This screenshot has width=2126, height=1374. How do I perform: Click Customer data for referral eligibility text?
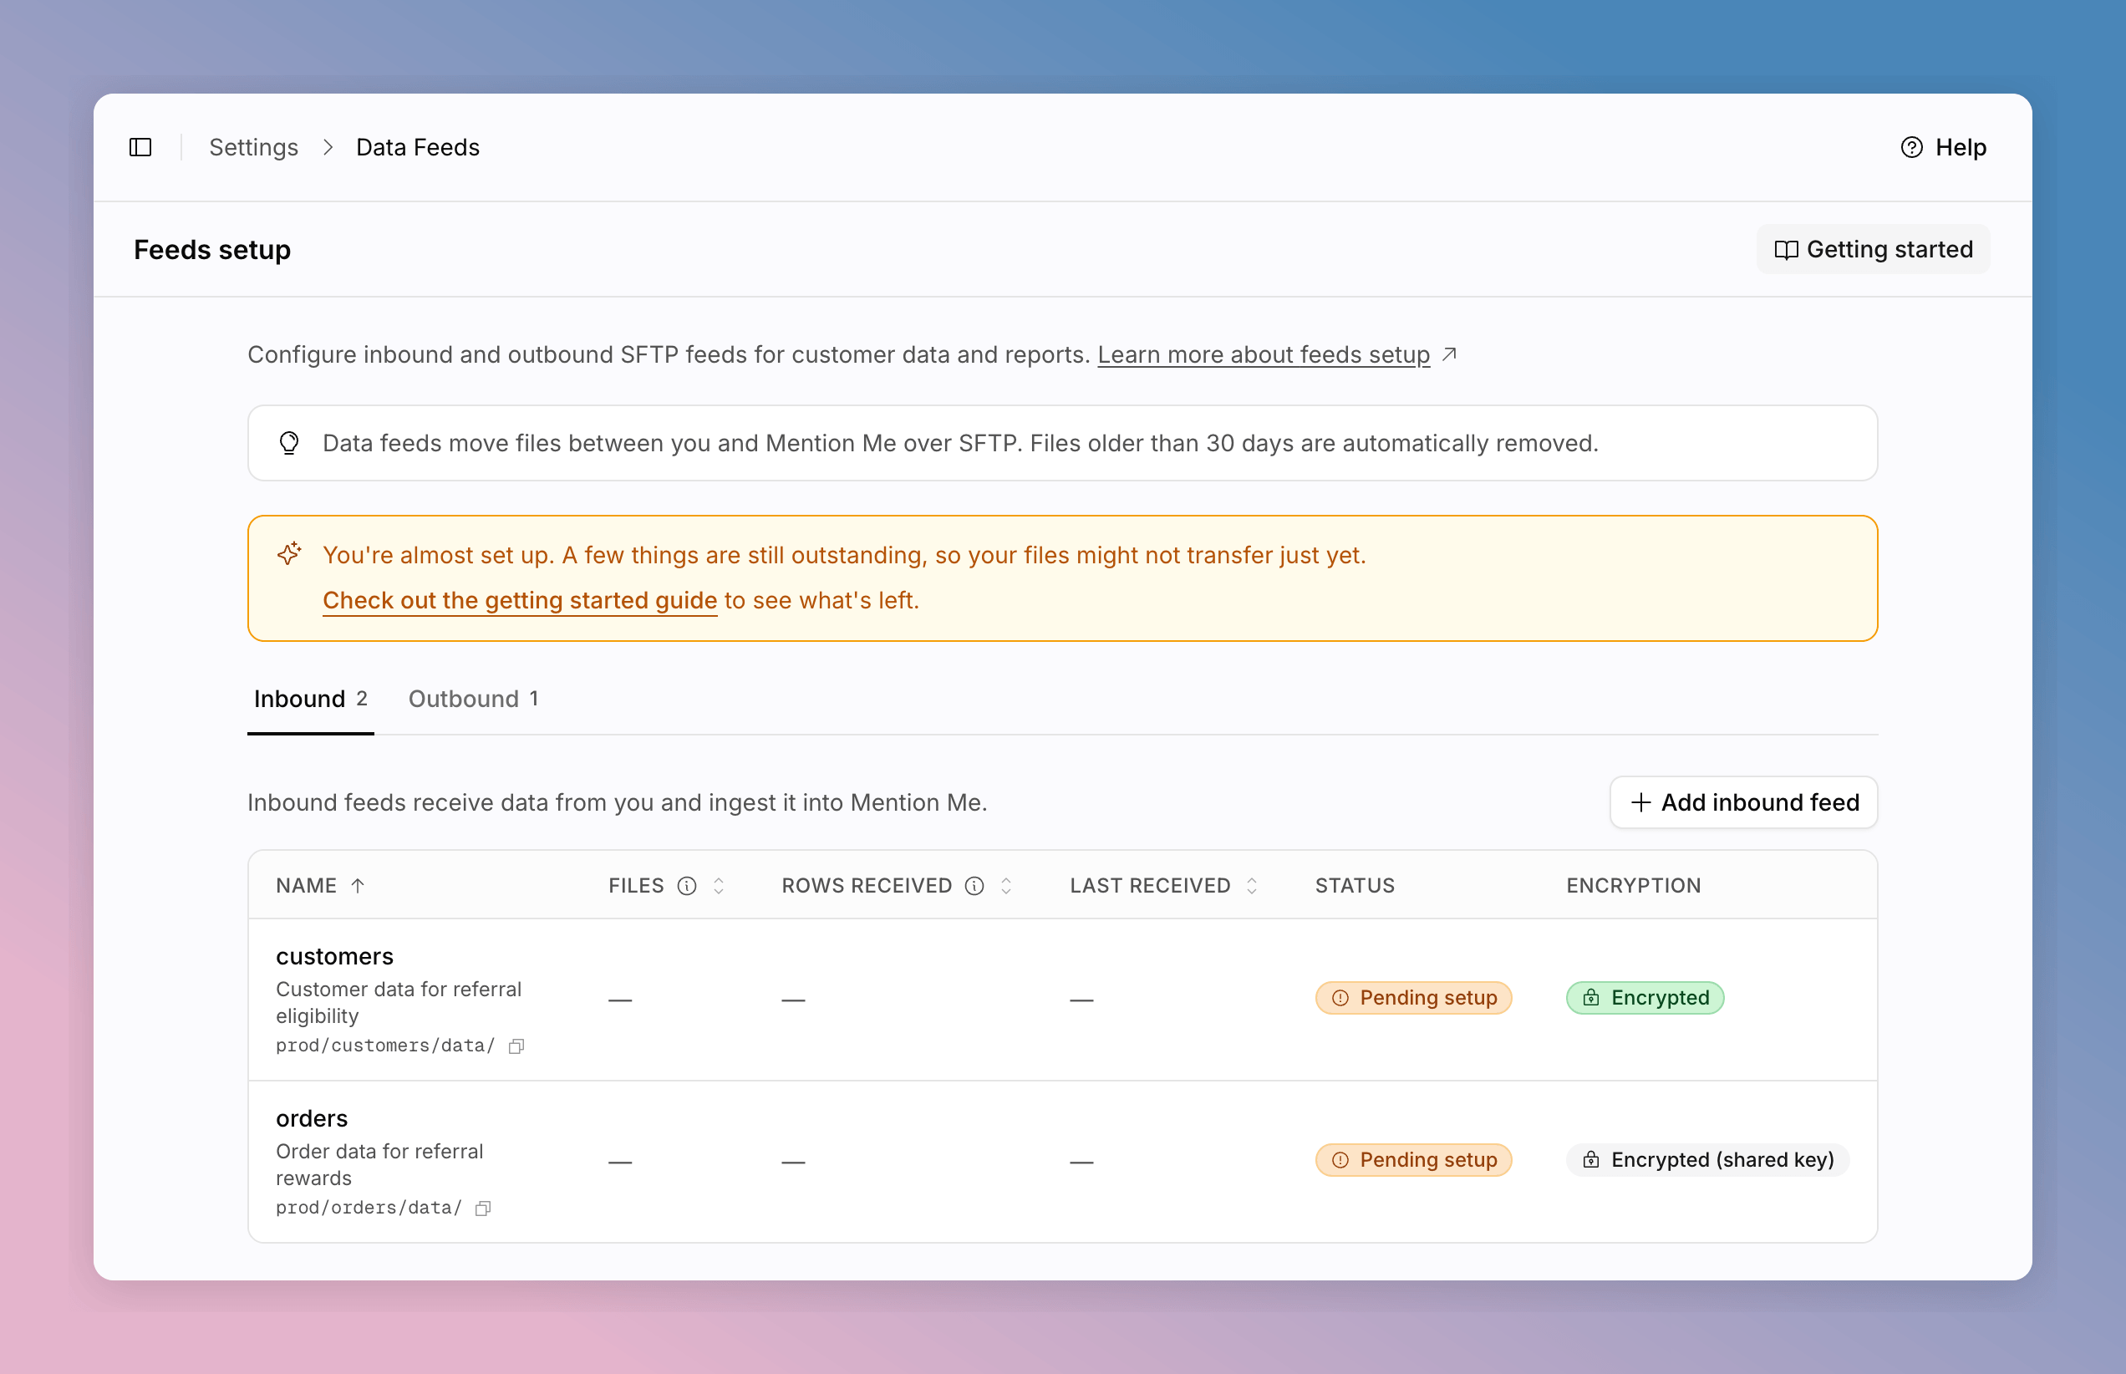[398, 1003]
